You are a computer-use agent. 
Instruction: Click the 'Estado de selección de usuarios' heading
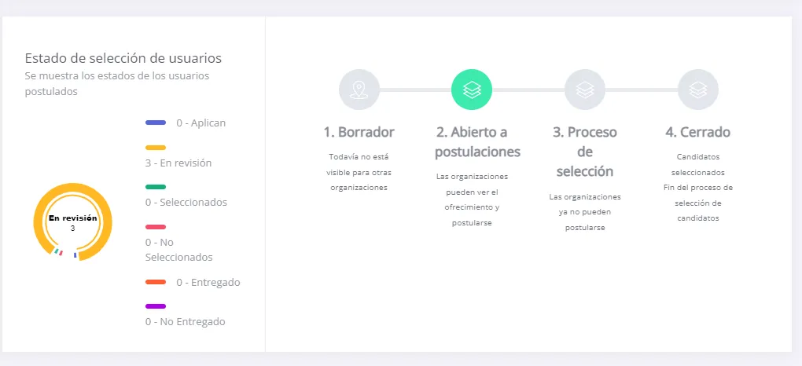click(123, 58)
